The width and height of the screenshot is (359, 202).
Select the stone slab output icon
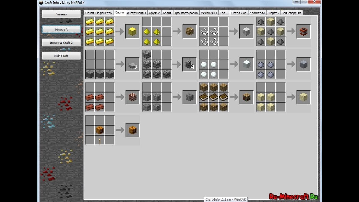pos(132,64)
